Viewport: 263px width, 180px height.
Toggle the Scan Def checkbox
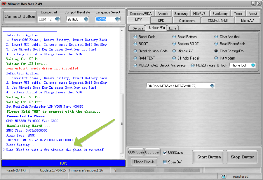tap(165, 162)
